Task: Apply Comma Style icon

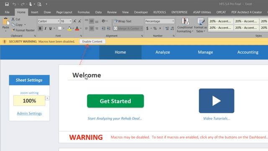Action: click(160, 29)
